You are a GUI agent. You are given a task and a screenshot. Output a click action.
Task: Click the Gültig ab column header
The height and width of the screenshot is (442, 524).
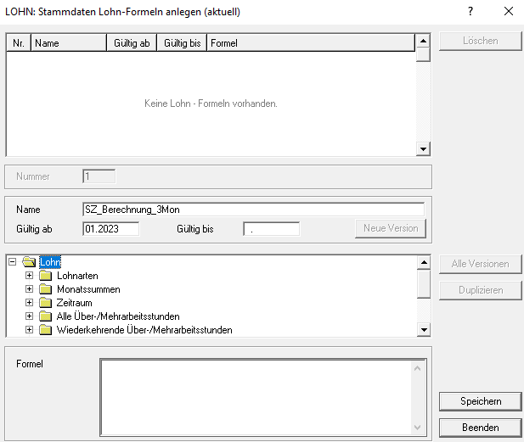coord(132,43)
